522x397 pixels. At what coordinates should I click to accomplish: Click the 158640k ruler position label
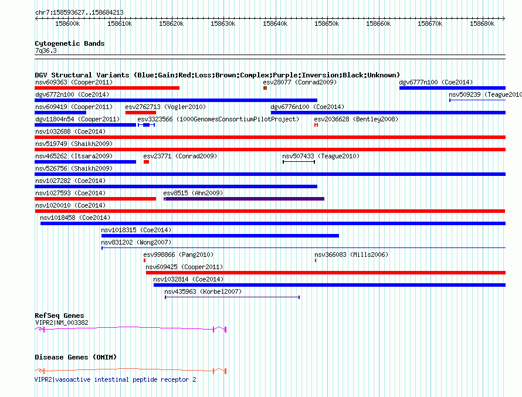point(275,23)
